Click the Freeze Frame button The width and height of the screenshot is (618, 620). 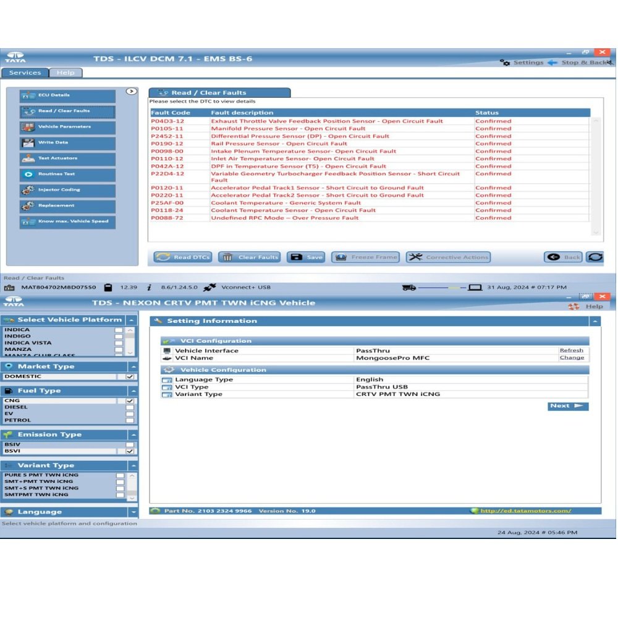coord(365,257)
